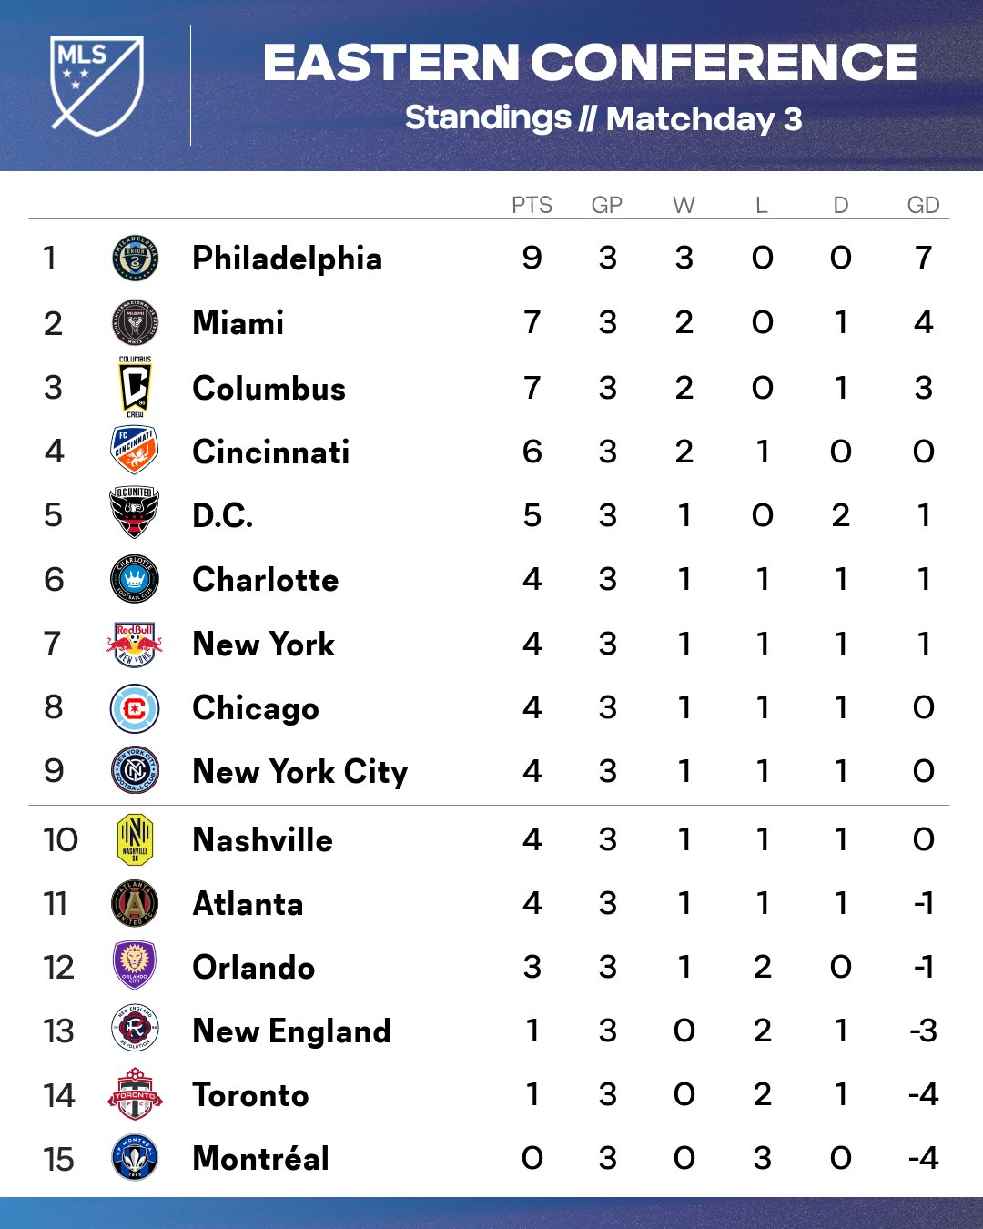Viewport: 983px width, 1229px height.
Task: Click the Eastern Conference title
Action: coord(590,63)
